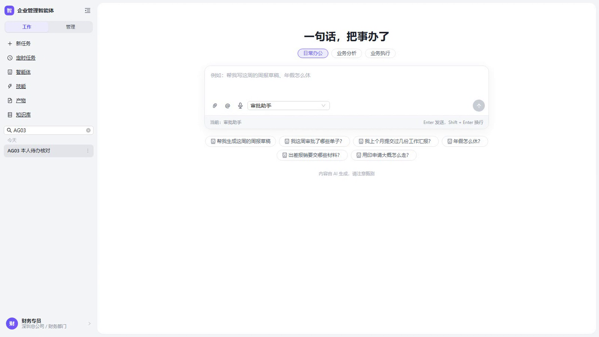This screenshot has width=599, height=337.
Task: Open 新任务 in the sidebar
Action: (x=23, y=44)
